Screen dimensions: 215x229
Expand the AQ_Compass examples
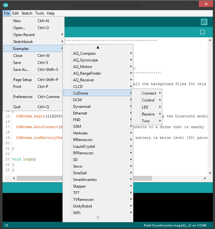tap(98, 53)
